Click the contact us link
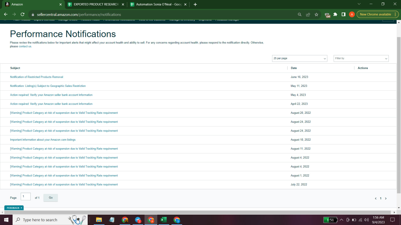The image size is (401, 225). (x=25, y=47)
